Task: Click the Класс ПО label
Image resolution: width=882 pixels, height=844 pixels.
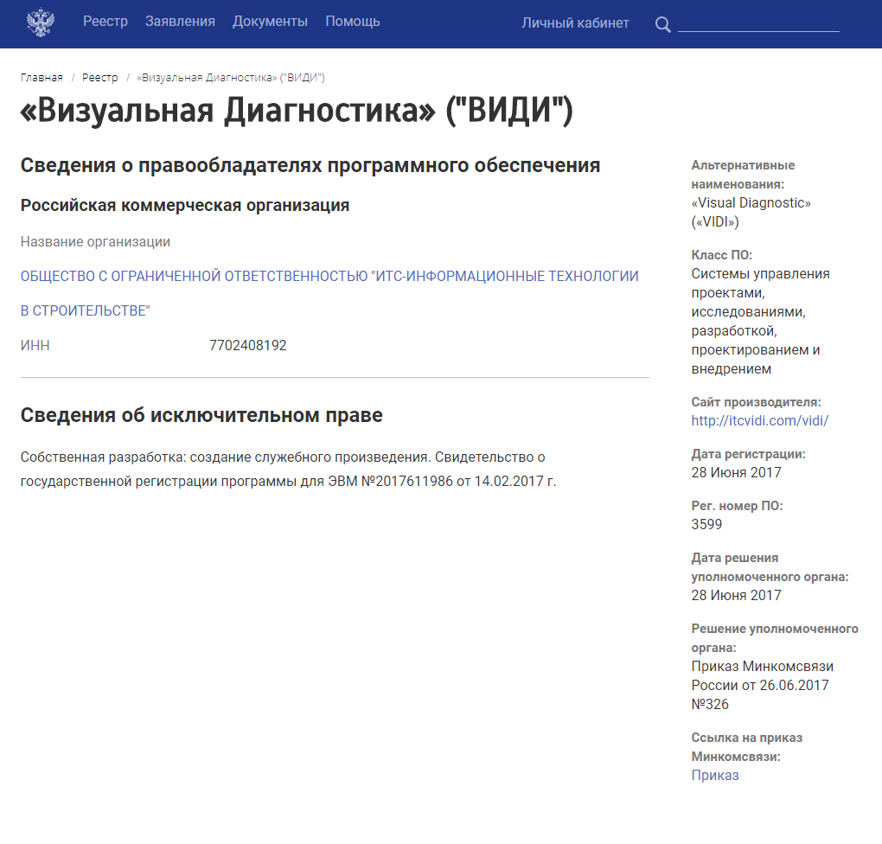Action: [722, 255]
